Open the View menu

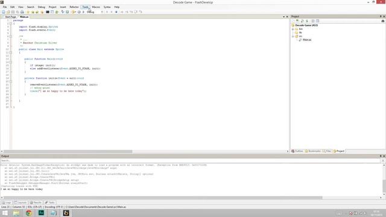pos(21,7)
